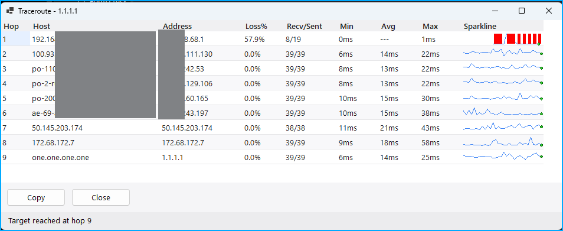Click the Max column header
This screenshot has width=563, height=231.
pyautogui.click(x=430, y=26)
